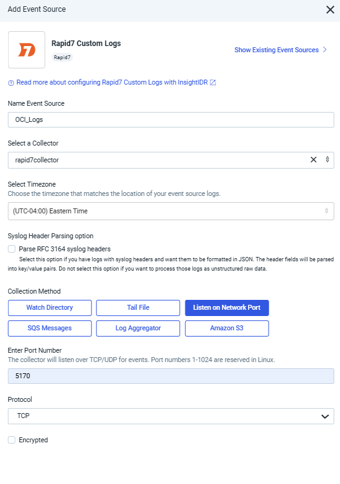Screen dimensions: 340x484
Task: Clear the selected rapid7collector value
Action: point(313,160)
